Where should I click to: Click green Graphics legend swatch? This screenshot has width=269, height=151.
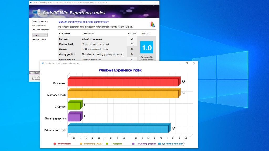coord(107,144)
